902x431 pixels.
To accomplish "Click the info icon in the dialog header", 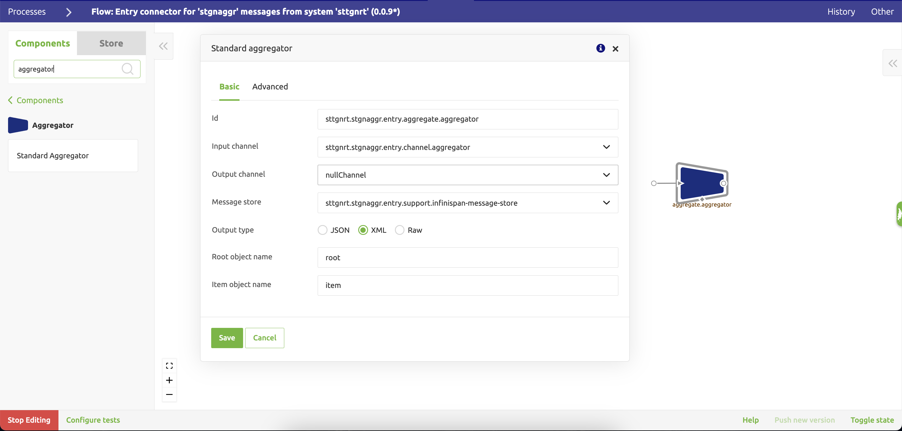I will [600, 48].
